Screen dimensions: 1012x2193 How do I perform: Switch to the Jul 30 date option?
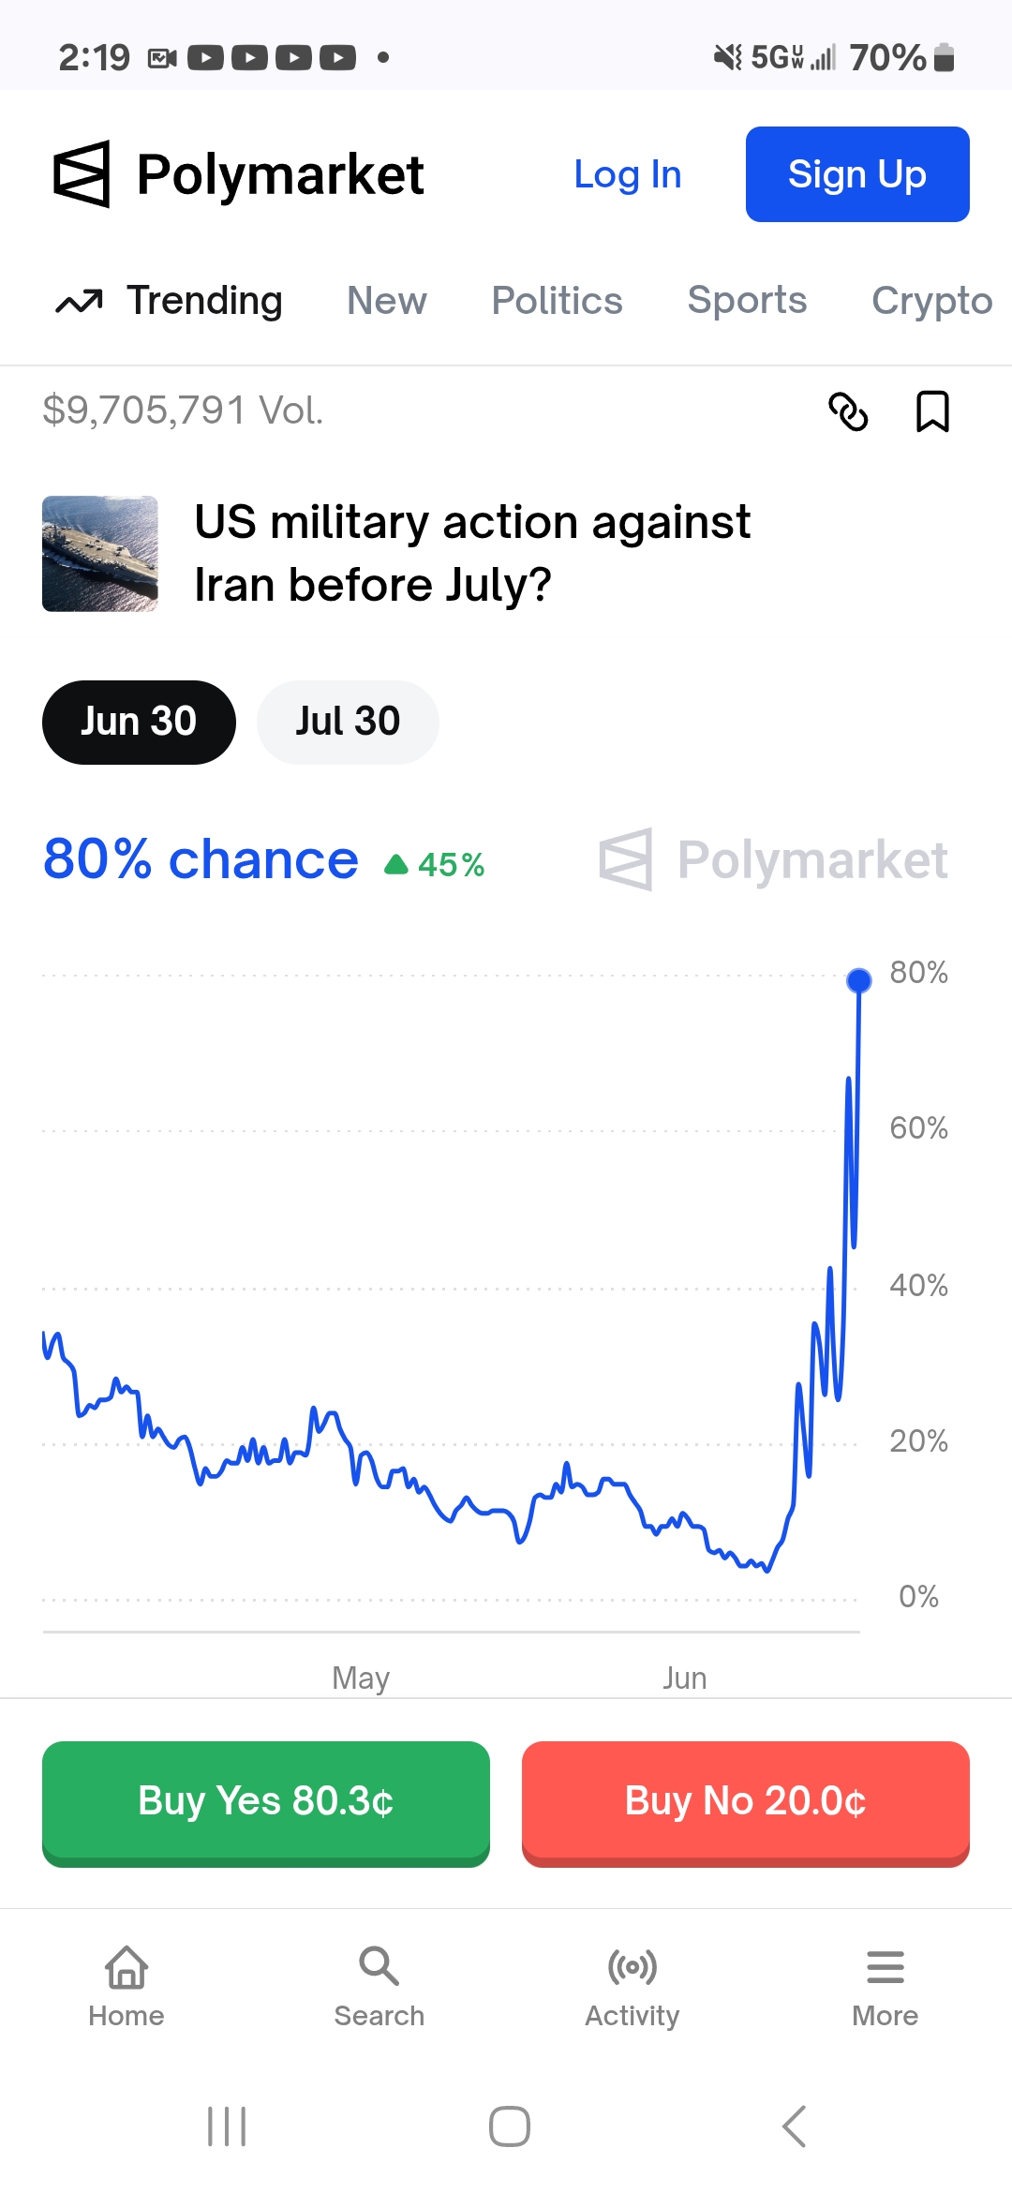click(348, 723)
